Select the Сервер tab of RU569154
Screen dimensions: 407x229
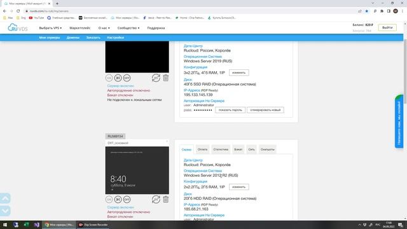(186, 149)
